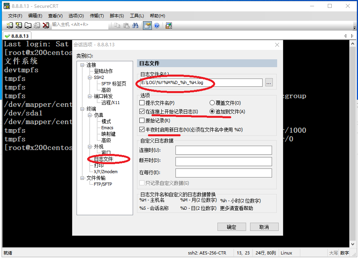The width and height of the screenshot is (358, 258).
Task: Select Emacs in the category tree
Action: [x=107, y=128]
